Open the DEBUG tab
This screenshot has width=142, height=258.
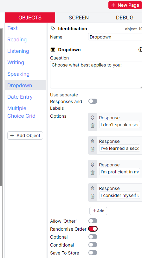(x=125, y=17)
